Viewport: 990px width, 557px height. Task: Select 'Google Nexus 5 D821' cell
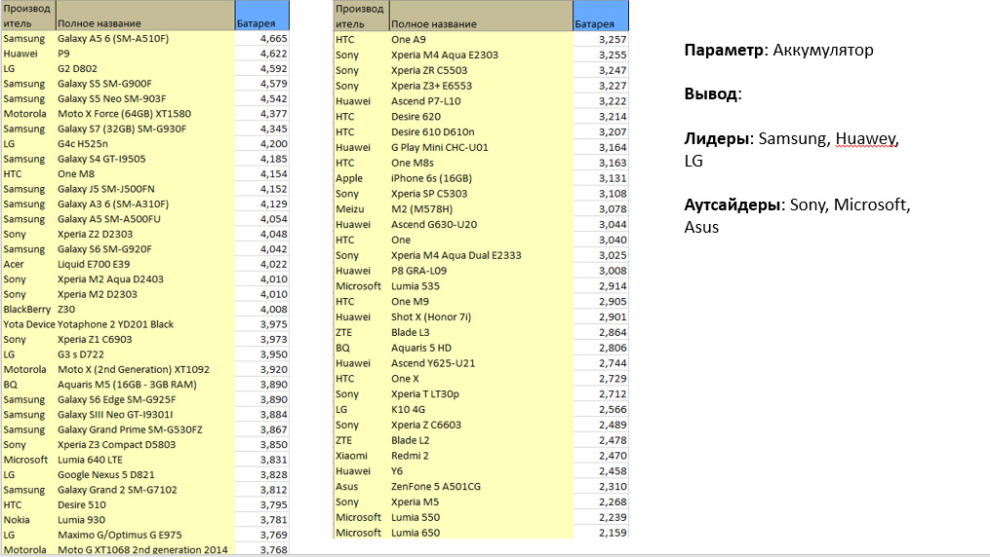[x=145, y=475]
